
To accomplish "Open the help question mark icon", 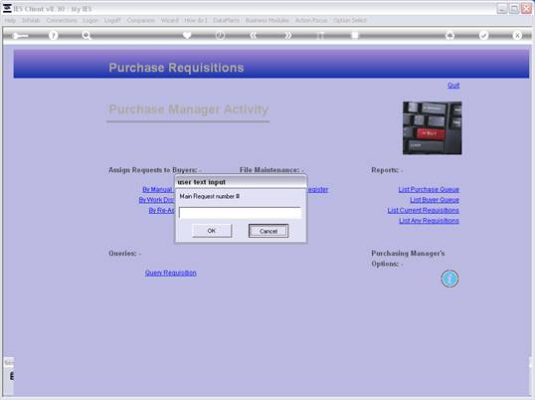I will click(53, 35).
